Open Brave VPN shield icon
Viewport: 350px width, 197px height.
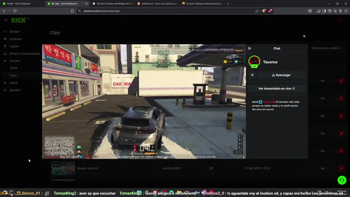coord(340,11)
